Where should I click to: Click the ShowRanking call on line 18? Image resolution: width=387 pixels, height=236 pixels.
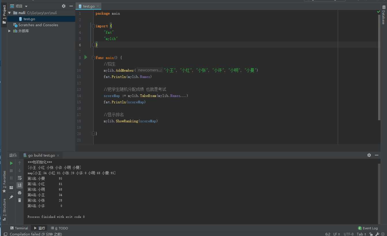[x=127, y=121]
